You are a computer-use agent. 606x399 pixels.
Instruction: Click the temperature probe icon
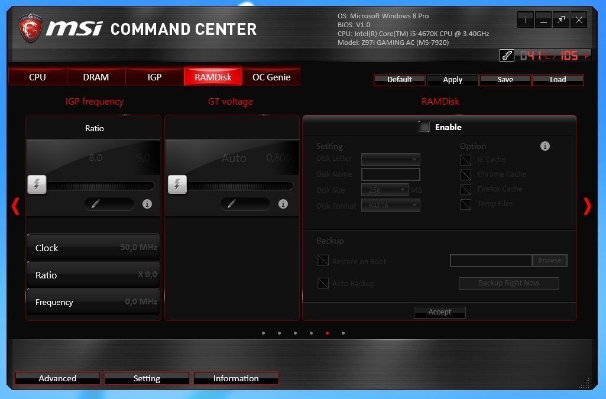click(x=507, y=56)
